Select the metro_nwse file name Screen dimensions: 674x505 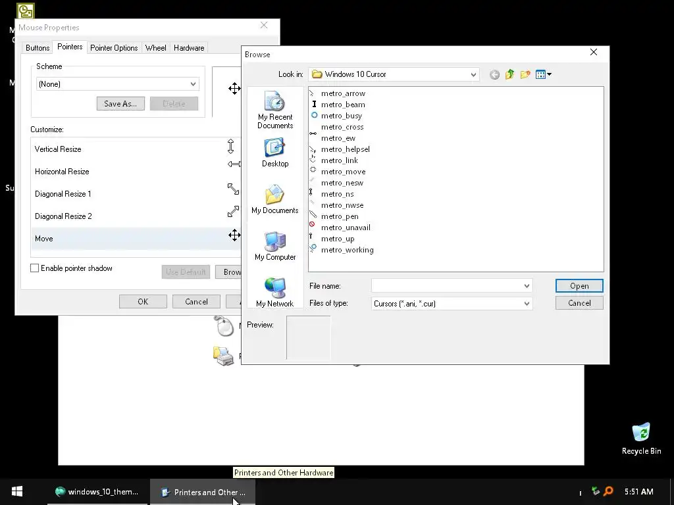click(342, 205)
